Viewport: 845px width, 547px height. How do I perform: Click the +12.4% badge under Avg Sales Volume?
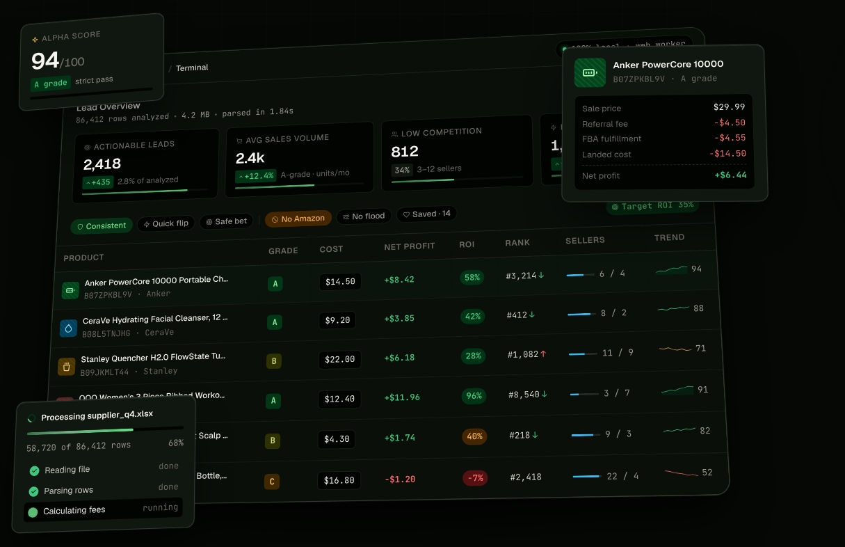[255, 175]
